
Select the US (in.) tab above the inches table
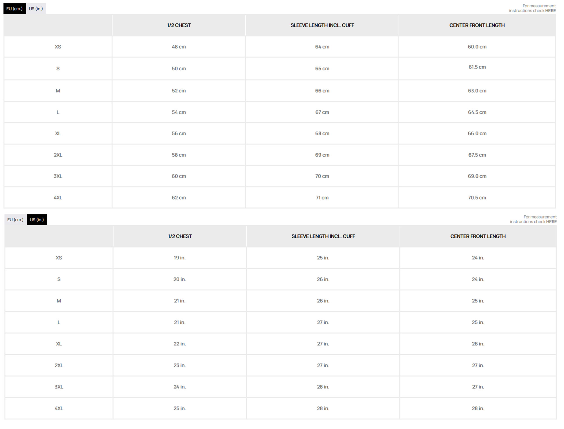pos(37,220)
